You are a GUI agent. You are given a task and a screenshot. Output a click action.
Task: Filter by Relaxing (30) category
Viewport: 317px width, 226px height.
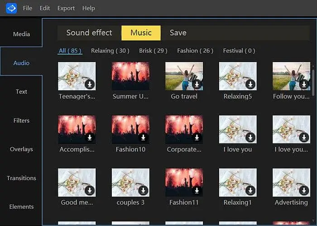pos(110,51)
